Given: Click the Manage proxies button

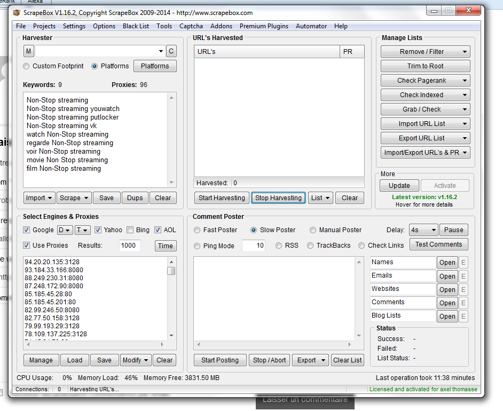Looking at the screenshot, I should coord(41,360).
